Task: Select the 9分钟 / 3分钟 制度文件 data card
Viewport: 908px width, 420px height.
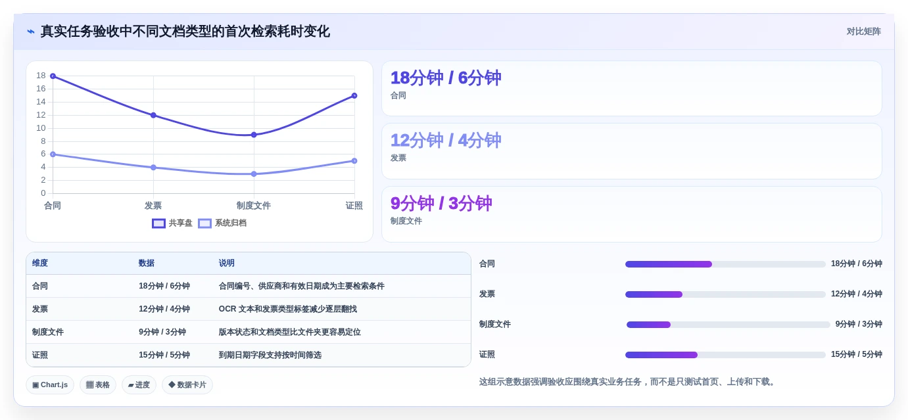Action: (x=632, y=214)
